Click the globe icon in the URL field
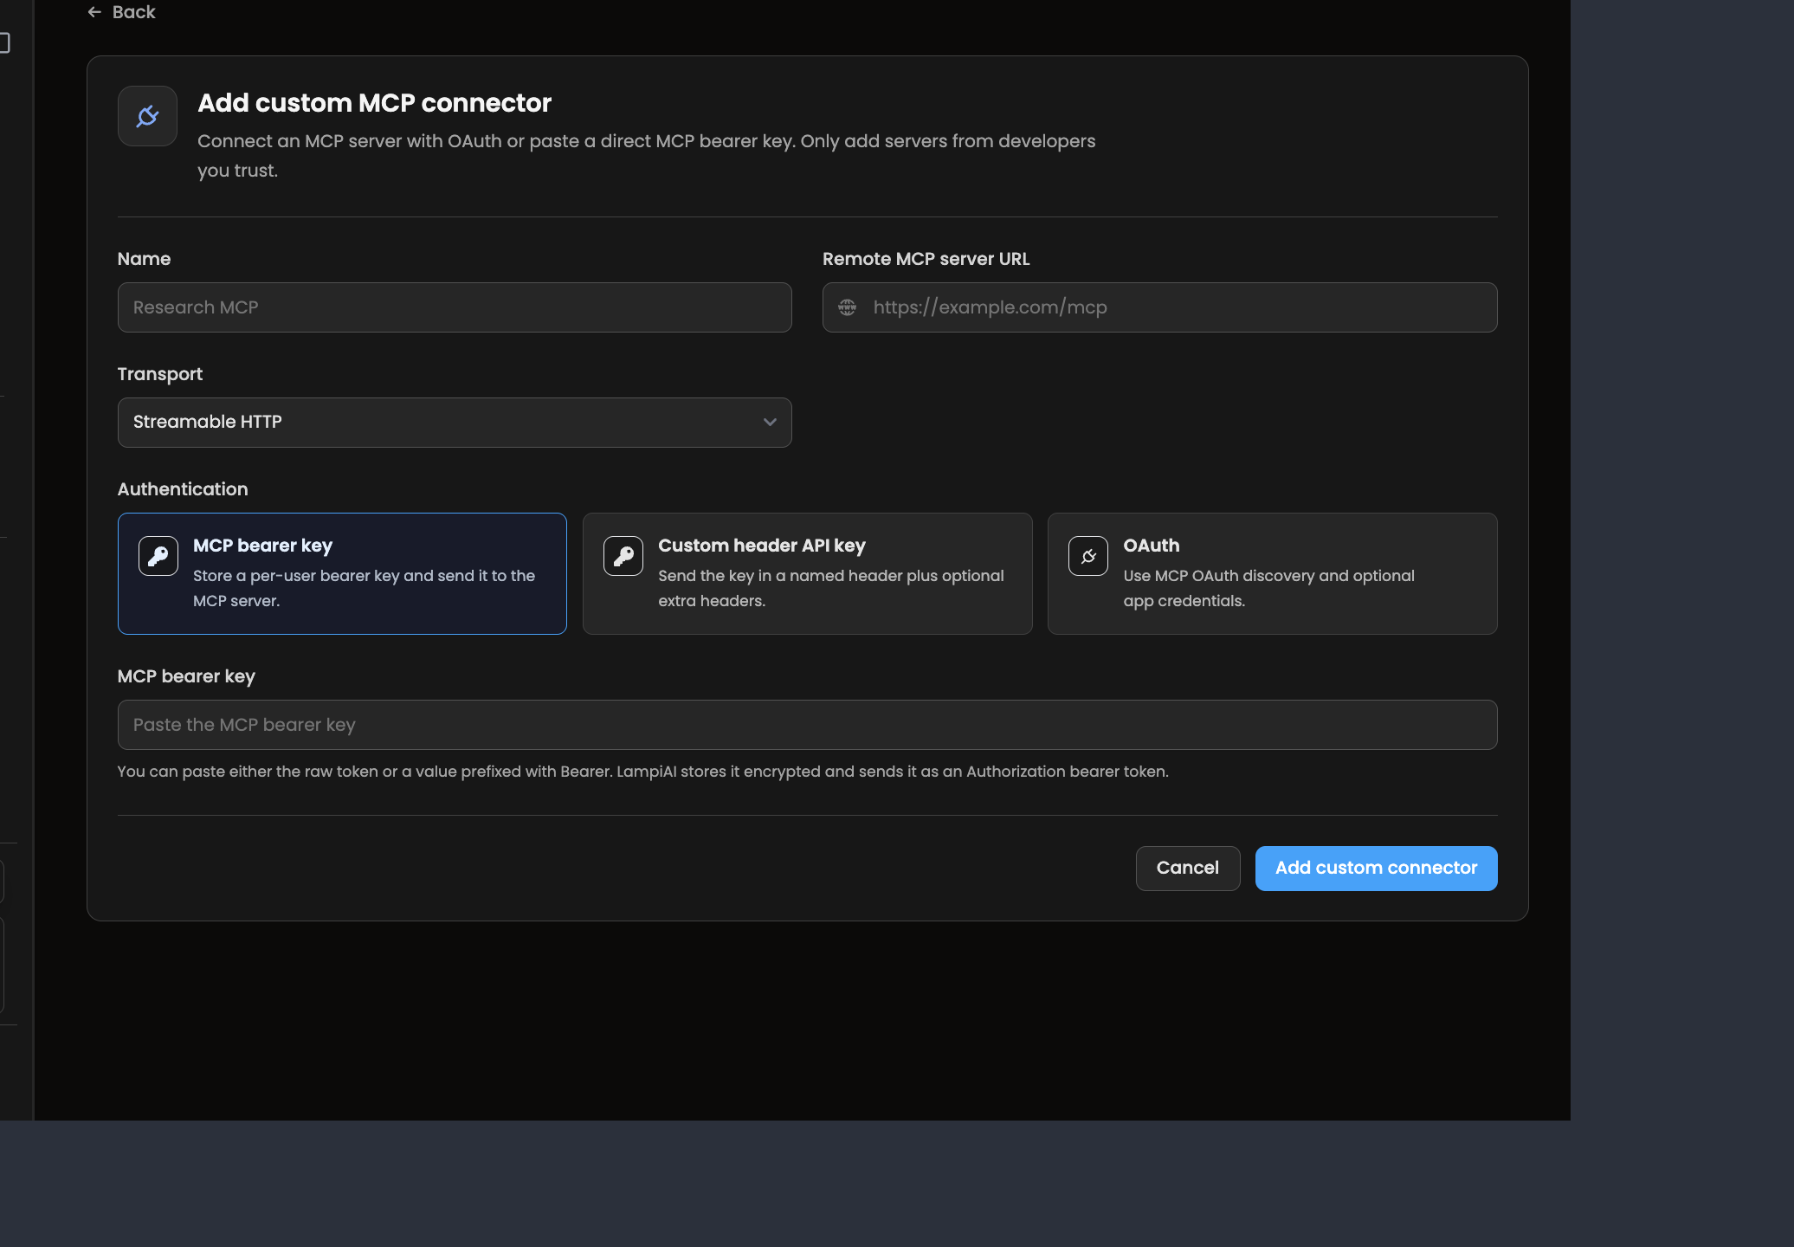 click(x=848, y=307)
